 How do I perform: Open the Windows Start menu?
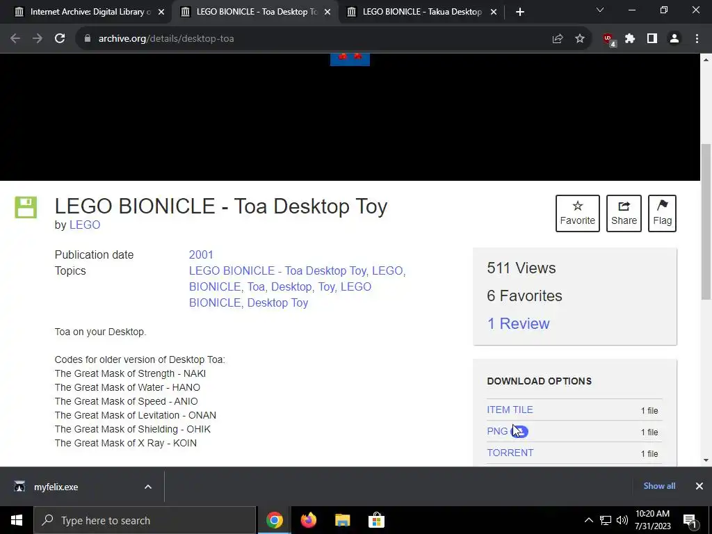(x=17, y=520)
